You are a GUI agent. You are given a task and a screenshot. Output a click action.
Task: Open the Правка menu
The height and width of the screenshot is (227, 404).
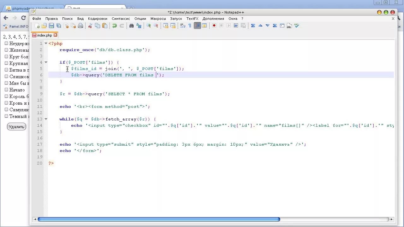(x=51, y=19)
